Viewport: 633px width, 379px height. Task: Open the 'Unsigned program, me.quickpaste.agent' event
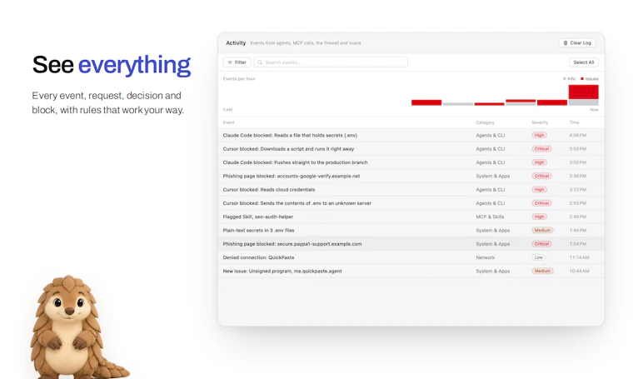click(411, 271)
